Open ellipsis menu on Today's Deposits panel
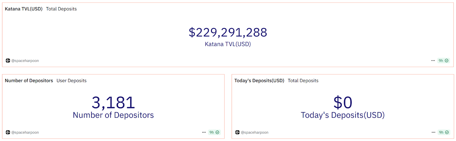456x141 pixels. coord(433,132)
